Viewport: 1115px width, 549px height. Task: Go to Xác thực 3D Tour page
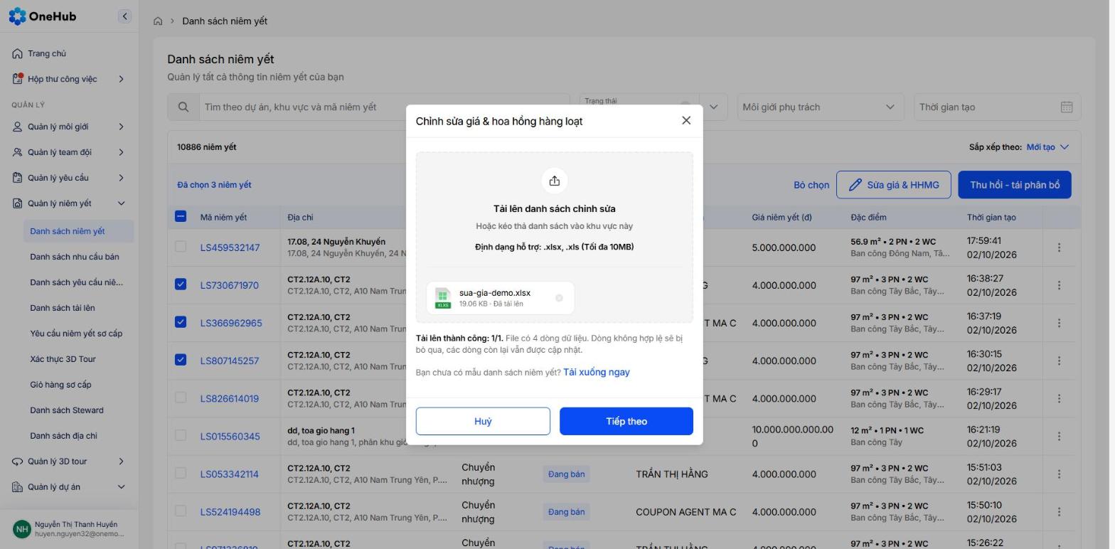(63, 359)
